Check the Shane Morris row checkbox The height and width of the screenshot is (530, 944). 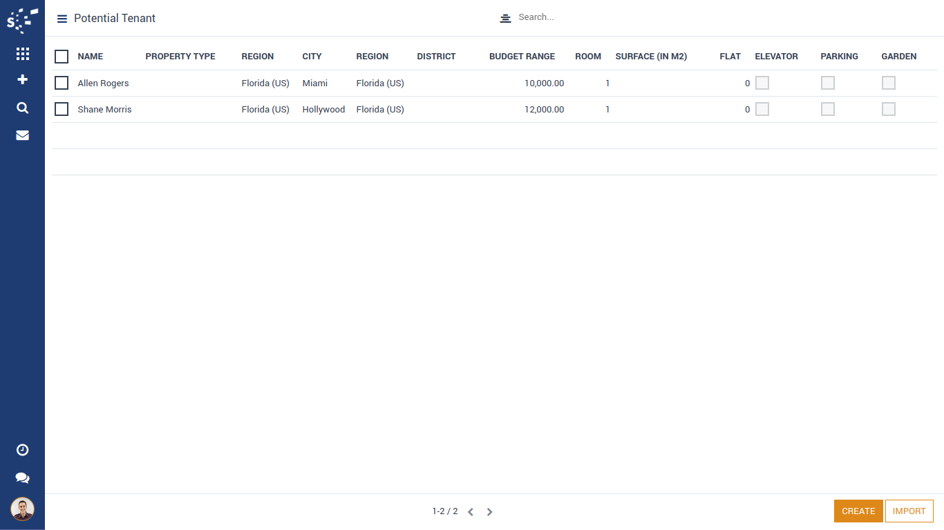click(62, 109)
